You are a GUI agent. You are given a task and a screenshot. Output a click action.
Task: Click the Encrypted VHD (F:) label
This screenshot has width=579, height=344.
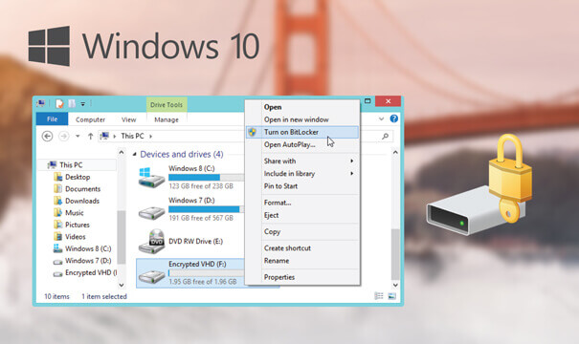tap(197, 264)
